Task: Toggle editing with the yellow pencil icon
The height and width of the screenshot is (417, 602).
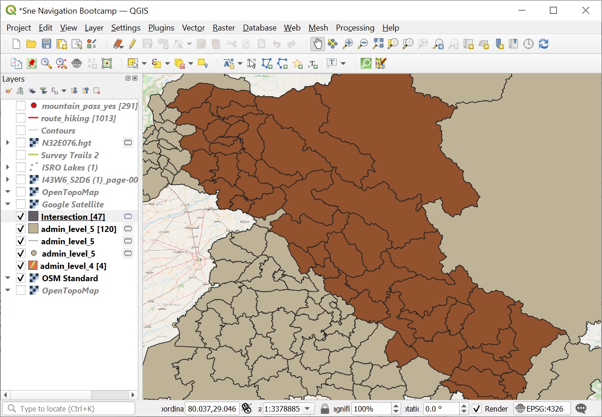Action: pos(132,44)
